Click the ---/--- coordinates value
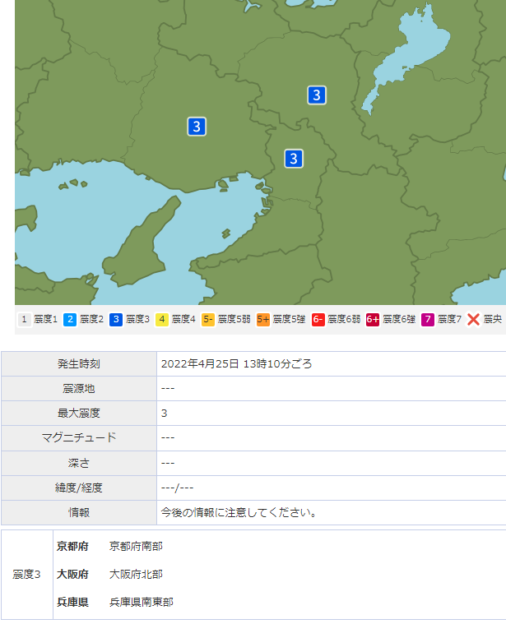This screenshot has height=624, width=506. point(177,488)
